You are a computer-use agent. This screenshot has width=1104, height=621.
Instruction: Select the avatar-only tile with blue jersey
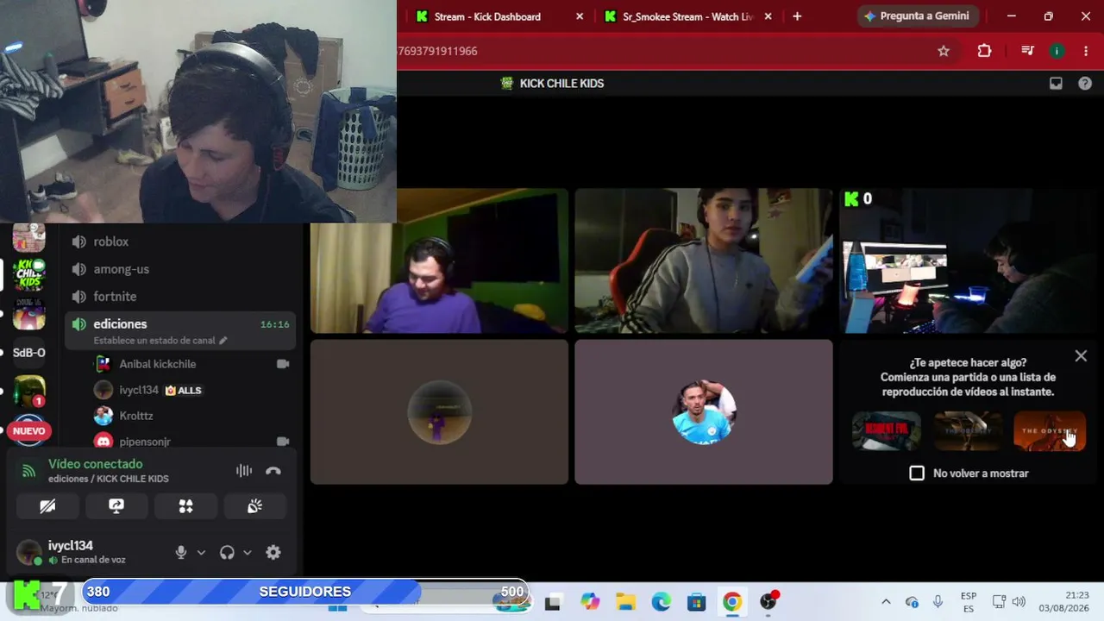[x=704, y=411]
